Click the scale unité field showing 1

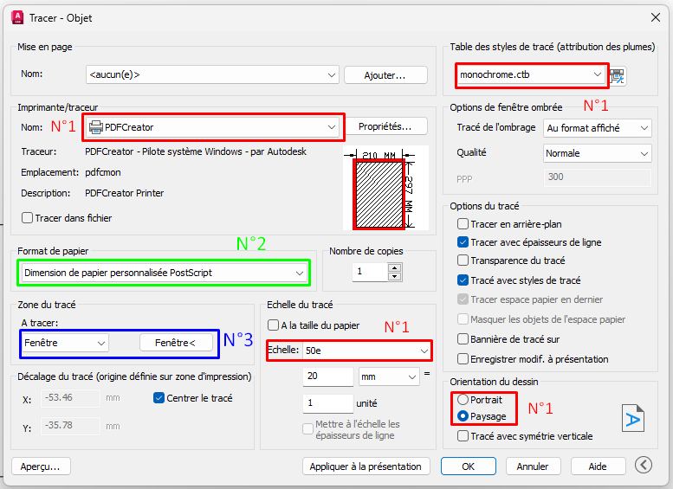(328, 403)
